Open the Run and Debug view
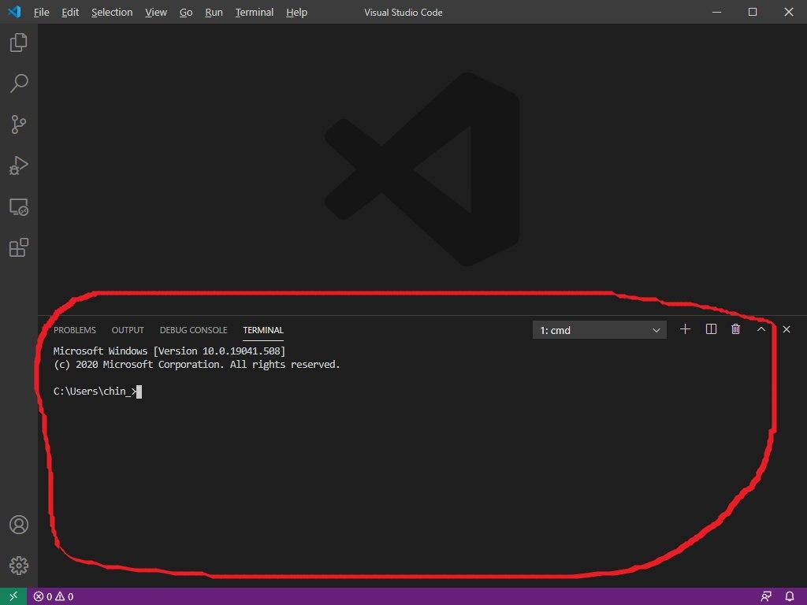The width and height of the screenshot is (807, 605). point(19,165)
